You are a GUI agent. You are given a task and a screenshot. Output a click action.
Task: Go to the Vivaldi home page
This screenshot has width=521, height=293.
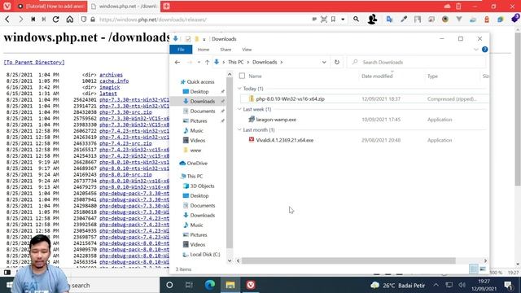[x=70, y=20]
